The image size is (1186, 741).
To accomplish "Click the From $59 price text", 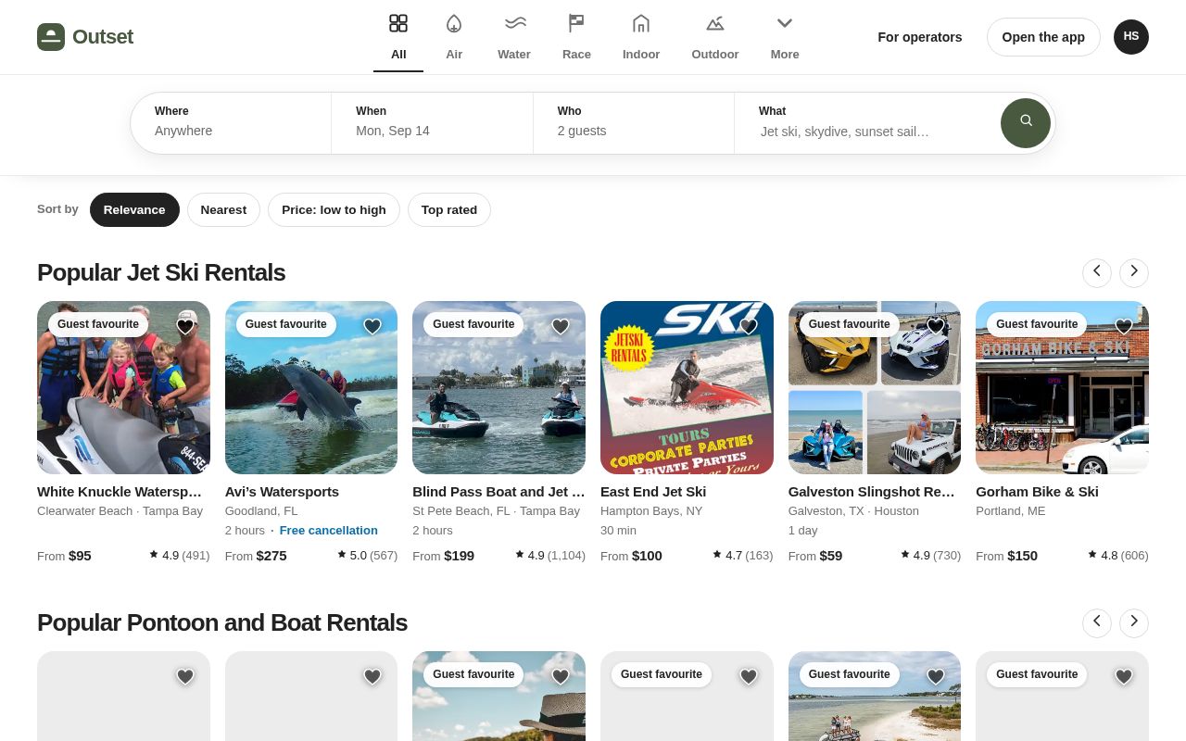I will click(815, 556).
